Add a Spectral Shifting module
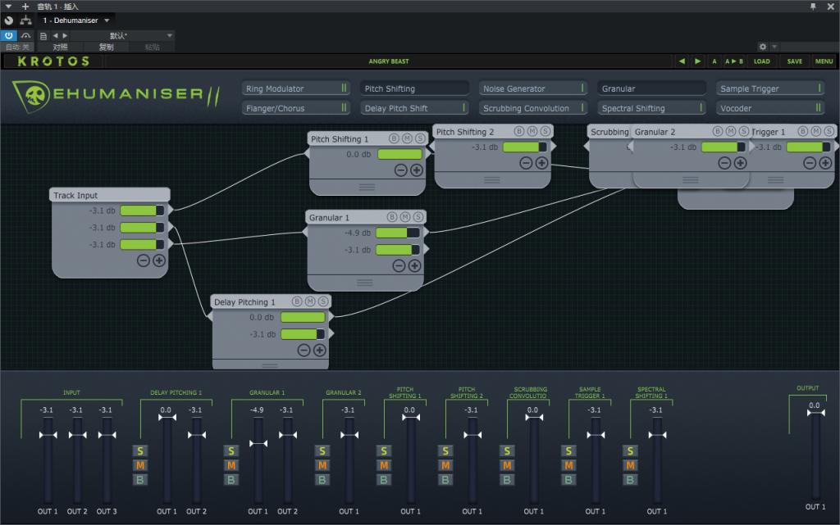Image resolution: width=840 pixels, height=525 pixels. (651, 108)
